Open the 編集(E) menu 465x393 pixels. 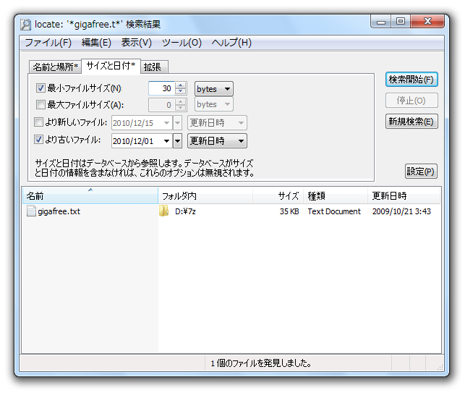coord(96,43)
